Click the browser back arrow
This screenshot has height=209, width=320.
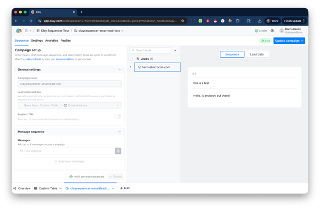coord(16,21)
